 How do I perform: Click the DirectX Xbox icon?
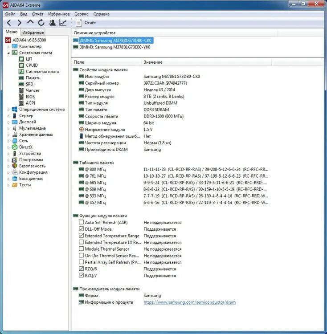pos(15,147)
